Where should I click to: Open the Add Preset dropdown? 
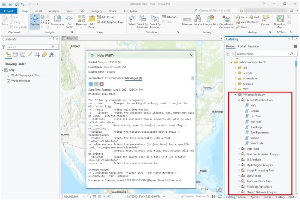(108, 17)
